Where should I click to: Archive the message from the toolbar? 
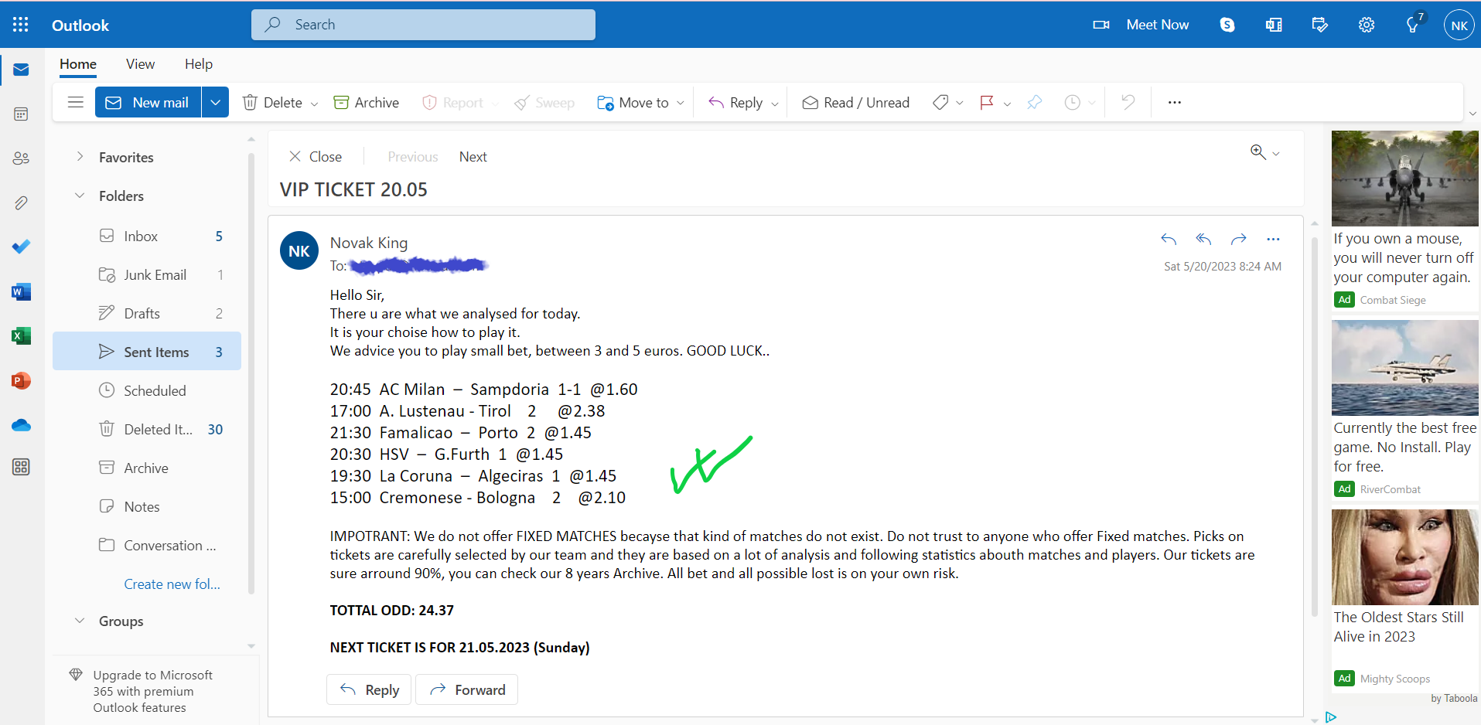pos(367,103)
